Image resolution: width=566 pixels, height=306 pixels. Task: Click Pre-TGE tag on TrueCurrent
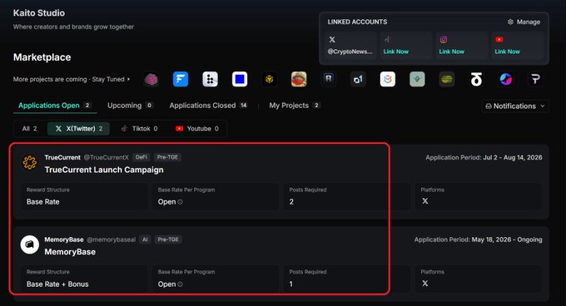[167, 157]
